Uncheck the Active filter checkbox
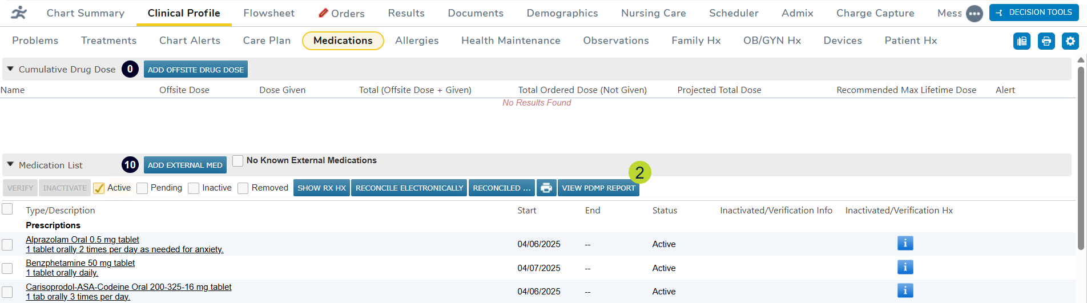Viewport: 1087px width, 303px height. [x=99, y=188]
